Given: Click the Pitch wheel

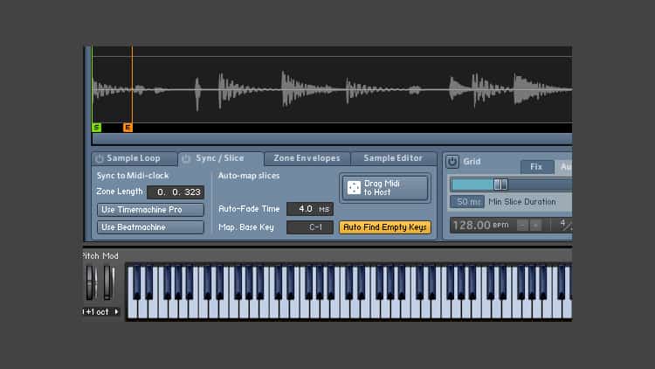Looking at the screenshot, I should (x=91, y=282).
